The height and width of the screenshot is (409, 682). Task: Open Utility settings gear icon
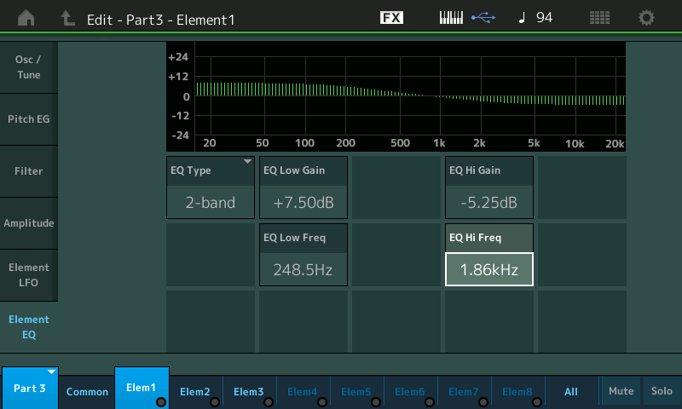(x=646, y=18)
